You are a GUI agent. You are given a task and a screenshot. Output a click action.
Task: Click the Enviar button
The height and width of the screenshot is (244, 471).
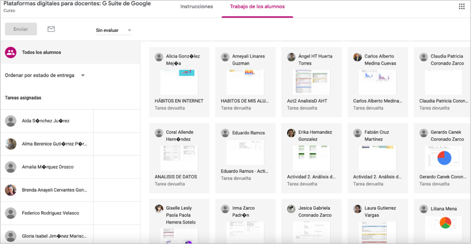pos(21,29)
